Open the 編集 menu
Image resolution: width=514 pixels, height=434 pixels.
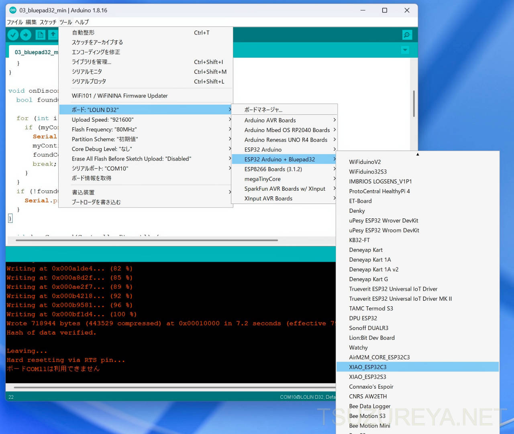(31, 22)
